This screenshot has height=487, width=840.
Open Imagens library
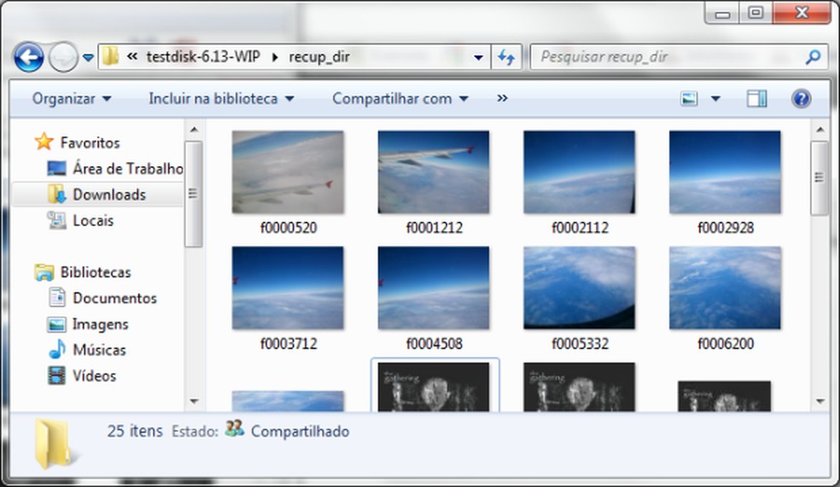100,324
